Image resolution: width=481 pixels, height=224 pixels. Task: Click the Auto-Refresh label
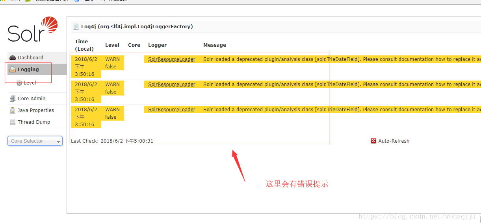click(x=394, y=141)
